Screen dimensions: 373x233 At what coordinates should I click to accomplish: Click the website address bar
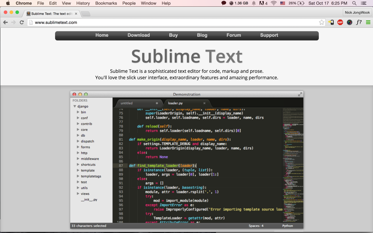point(176,23)
